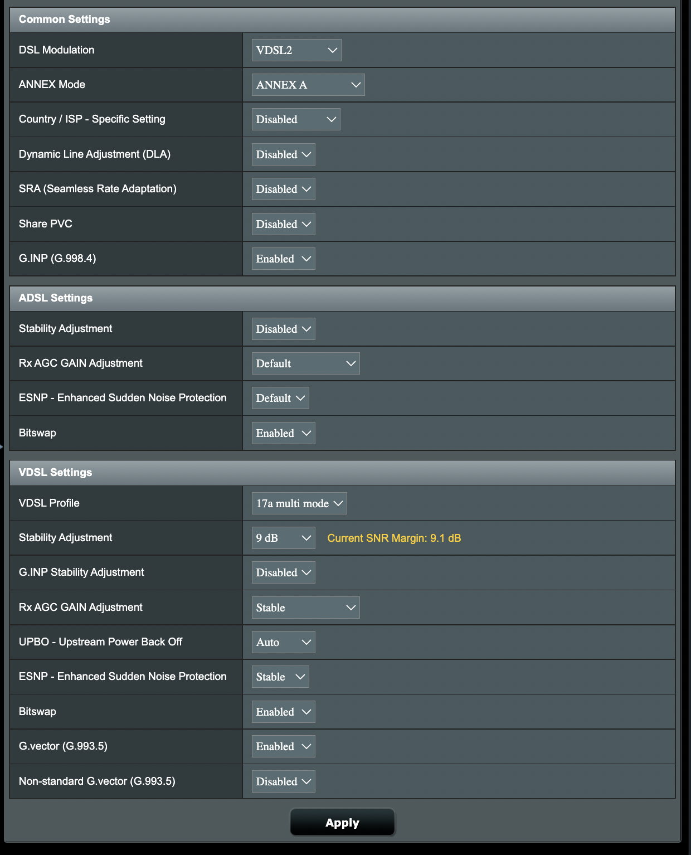Open Non-standard G.vector dropdown

[x=283, y=781]
